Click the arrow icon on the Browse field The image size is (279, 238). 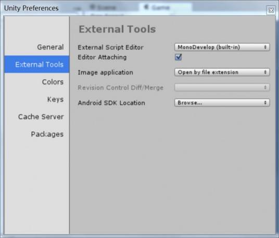click(265, 103)
